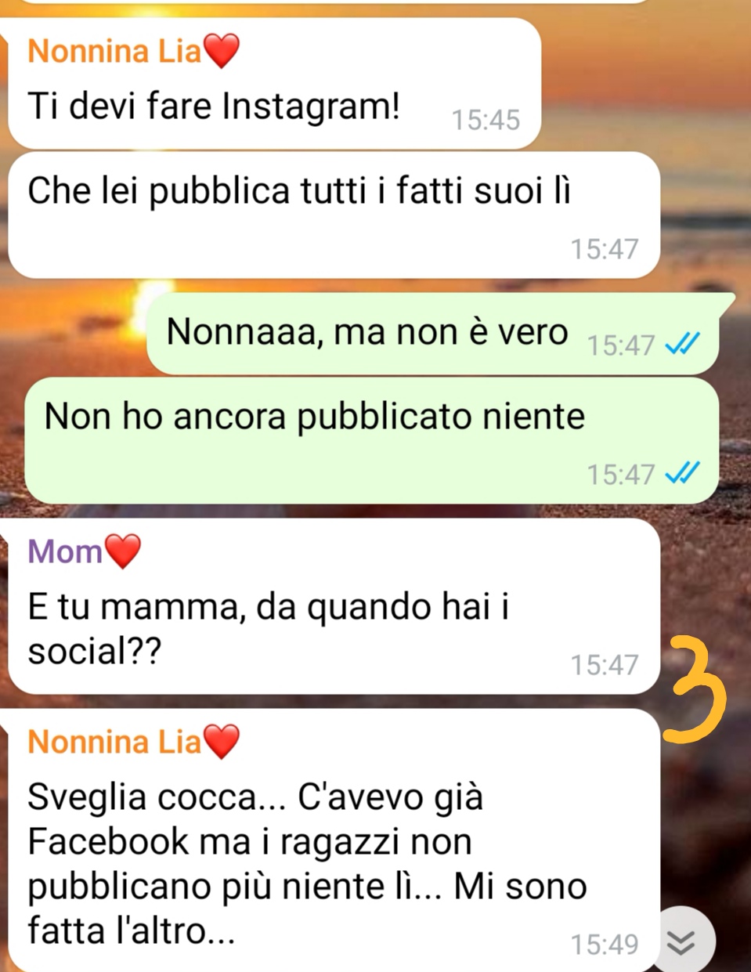Tap the heart beside the lower Nonnina Lia name
Screen dimensions: 751x972
[x=221, y=742]
